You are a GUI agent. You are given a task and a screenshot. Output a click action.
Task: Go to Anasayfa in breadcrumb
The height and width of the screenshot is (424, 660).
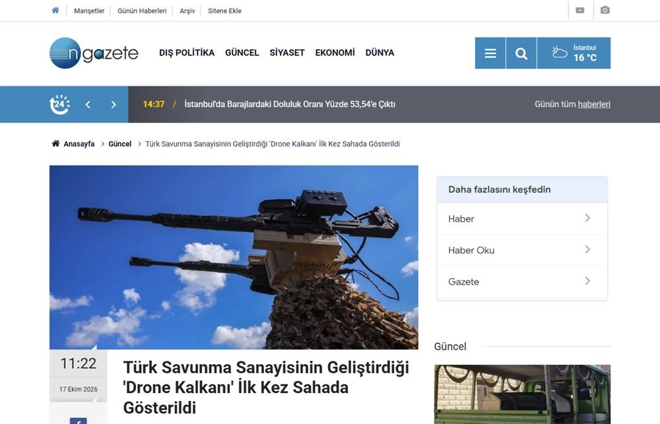79,144
